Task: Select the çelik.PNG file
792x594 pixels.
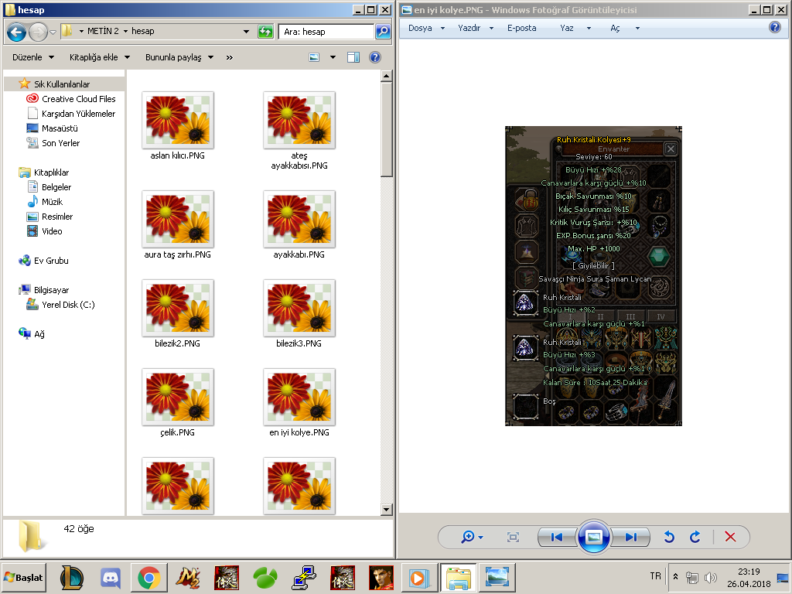Action: coord(178,397)
